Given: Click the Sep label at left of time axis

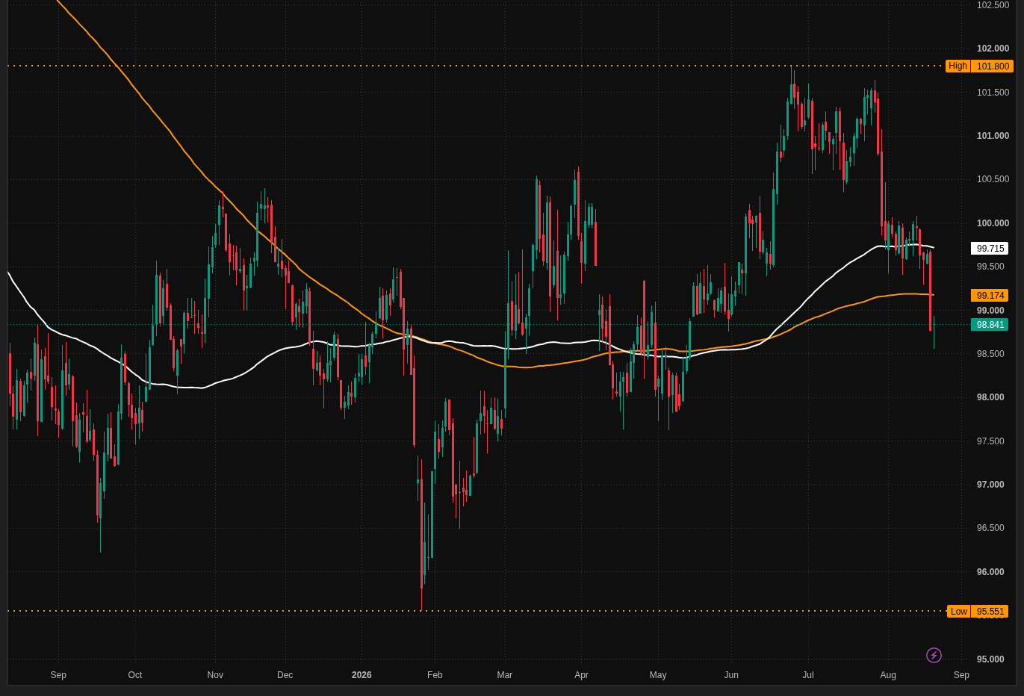Looking at the screenshot, I should pos(58,675).
